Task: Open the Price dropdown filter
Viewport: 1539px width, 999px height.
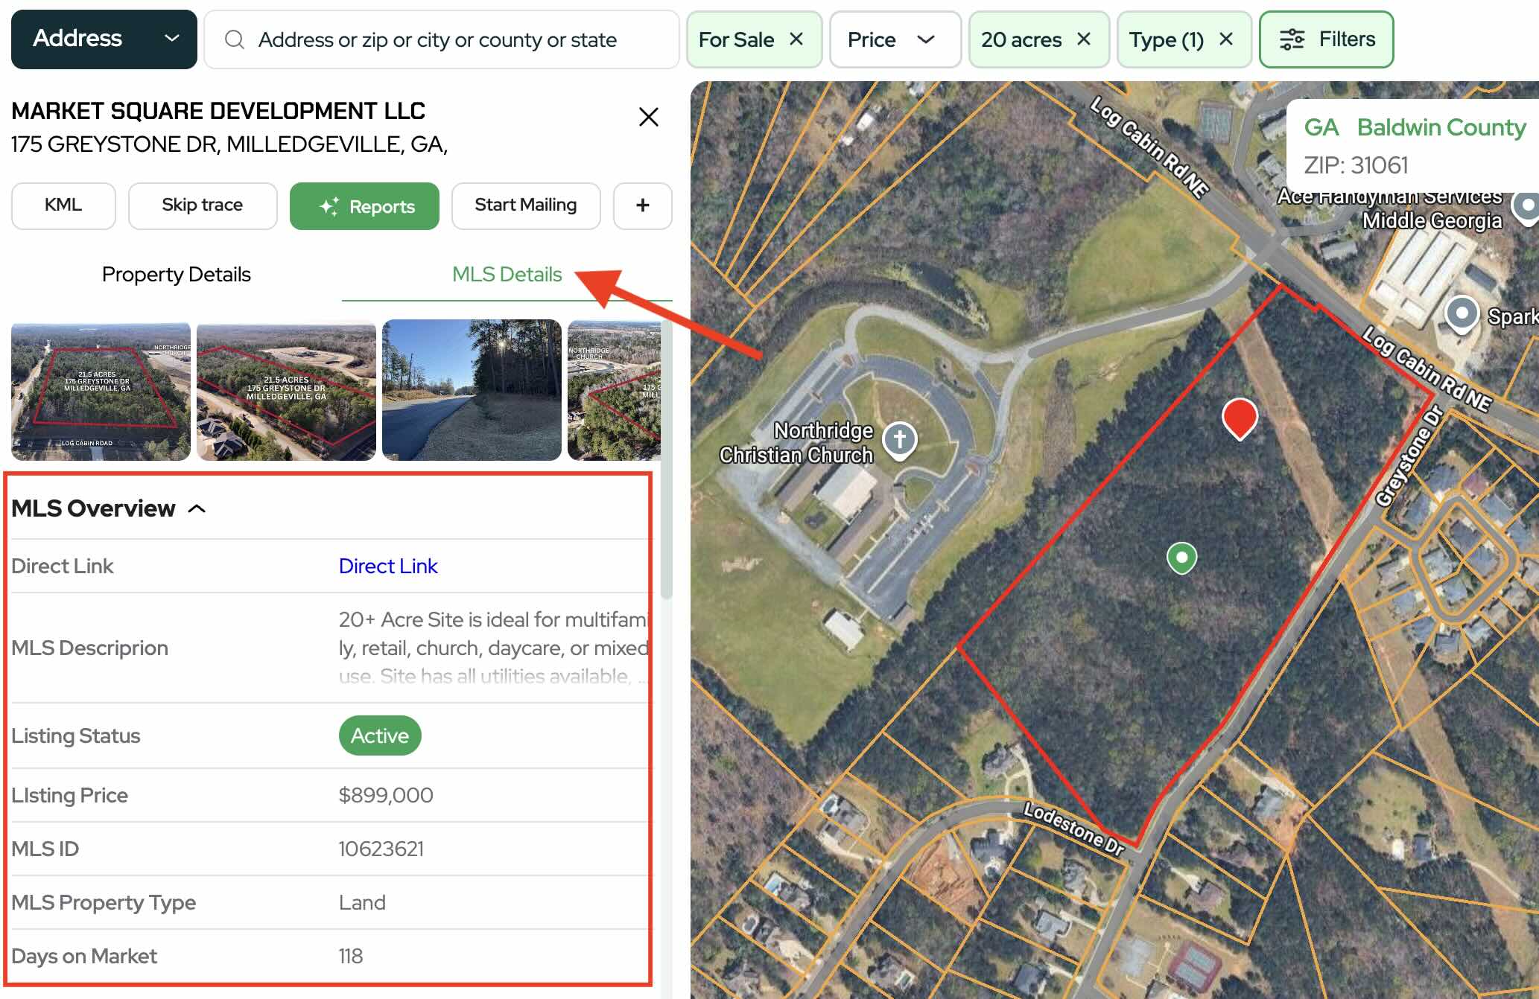Action: 895,39
